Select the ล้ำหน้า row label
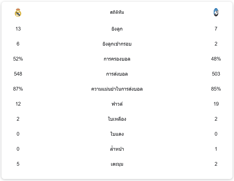234x181 pixels. point(117,149)
